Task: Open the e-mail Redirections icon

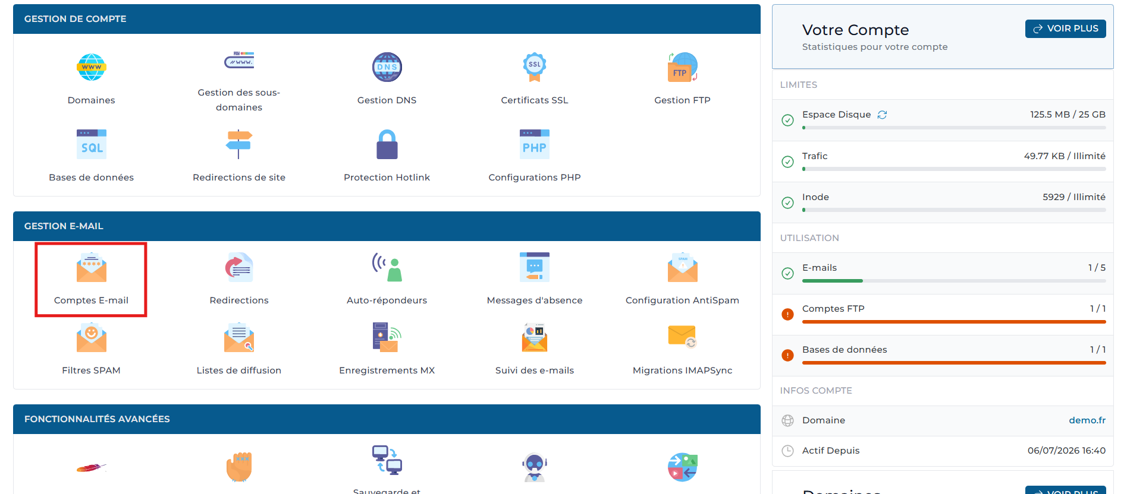Action: tap(239, 267)
